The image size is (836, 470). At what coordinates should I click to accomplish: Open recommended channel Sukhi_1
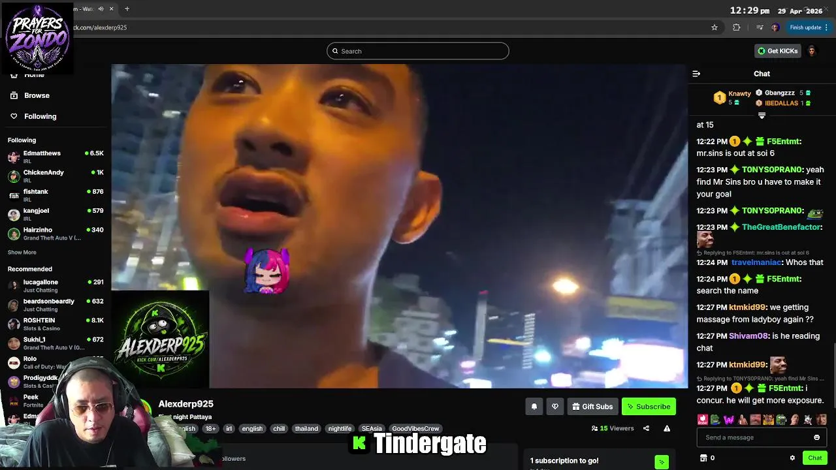point(56,343)
